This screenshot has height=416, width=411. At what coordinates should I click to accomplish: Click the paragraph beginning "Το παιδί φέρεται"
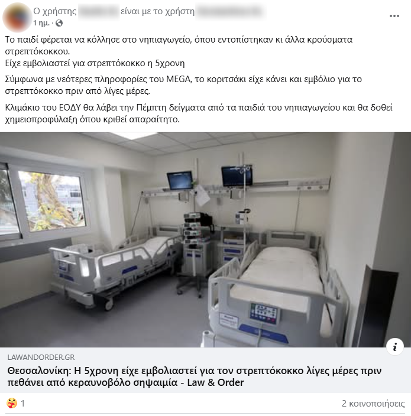179,45
